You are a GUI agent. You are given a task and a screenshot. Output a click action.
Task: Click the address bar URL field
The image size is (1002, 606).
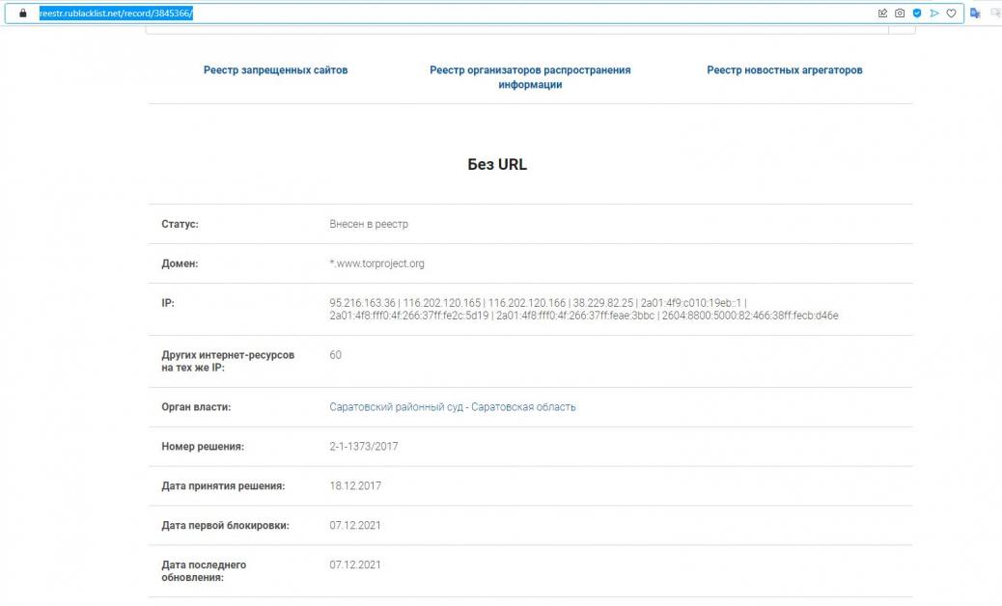485,13
